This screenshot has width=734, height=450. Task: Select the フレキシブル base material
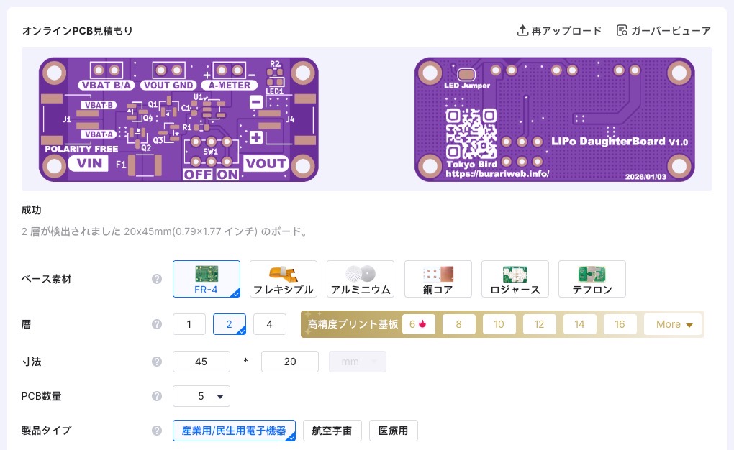coord(284,279)
